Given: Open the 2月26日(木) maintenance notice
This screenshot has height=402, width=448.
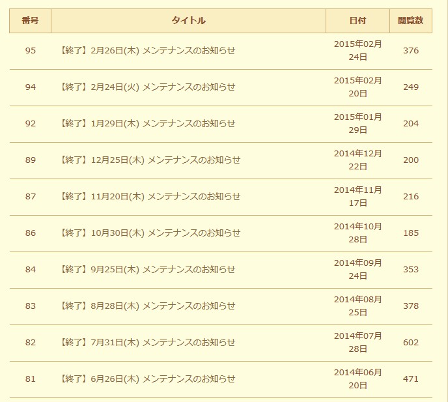Looking at the screenshot, I should point(147,51).
